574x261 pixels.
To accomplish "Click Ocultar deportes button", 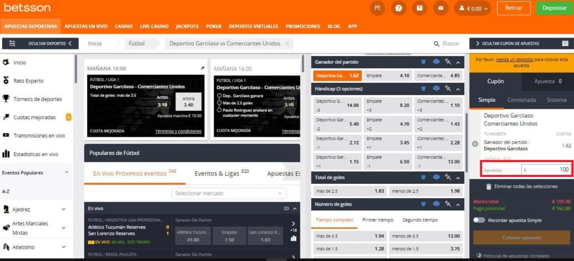I will pyautogui.click(x=40, y=44).
